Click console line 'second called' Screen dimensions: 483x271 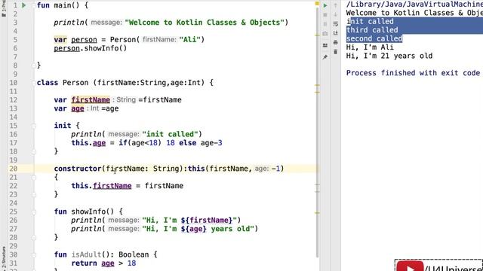click(x=374, y=38)
